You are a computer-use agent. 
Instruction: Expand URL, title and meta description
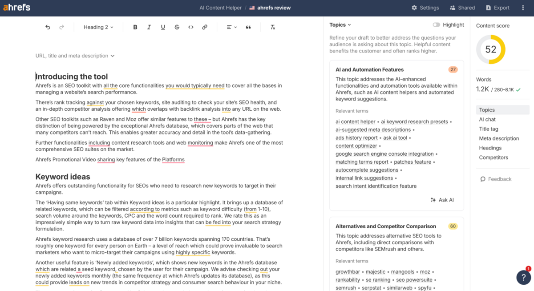75,56
